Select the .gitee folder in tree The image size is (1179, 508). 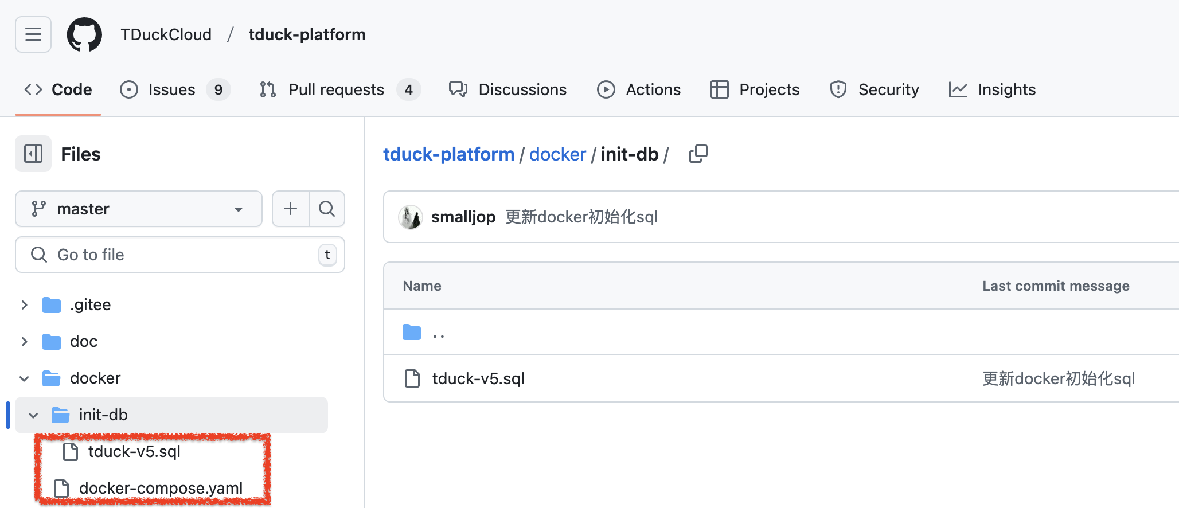(91, 305)
